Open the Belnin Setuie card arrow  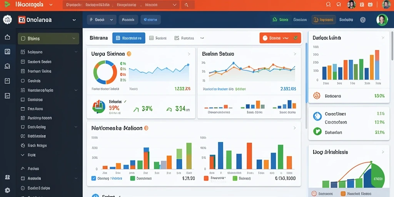pos(295,54)
